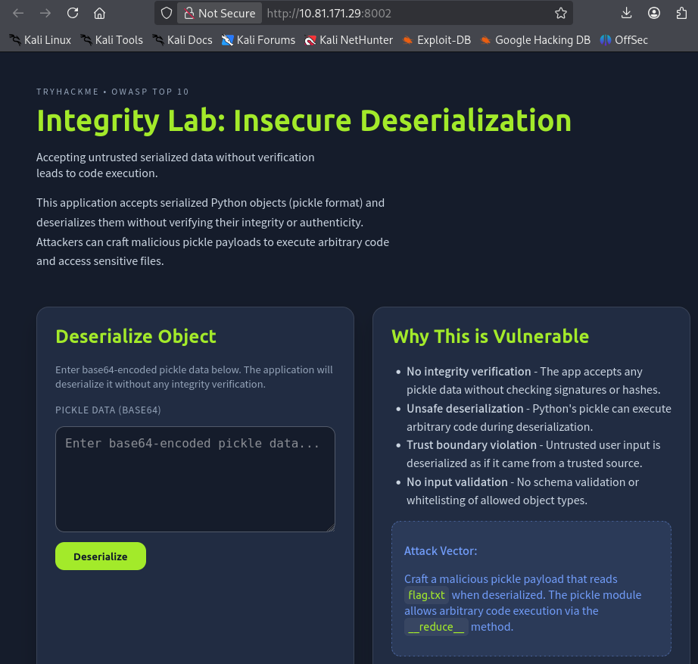Open the Kali Forums bookmark
The width and height of the screenshot is (698, 664).
pyautogui.click(x=259, y=40)
